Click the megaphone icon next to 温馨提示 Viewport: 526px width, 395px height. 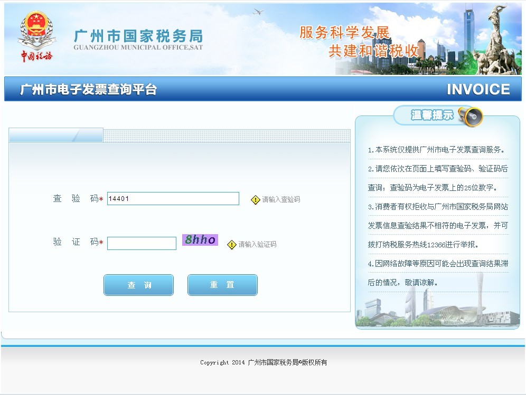(x=471, y=116)
